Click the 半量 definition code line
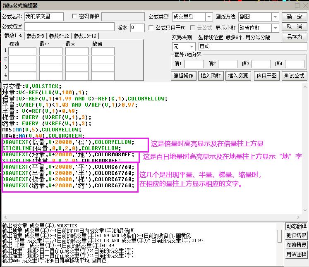 pyautogui.click(x=40, y=111)
